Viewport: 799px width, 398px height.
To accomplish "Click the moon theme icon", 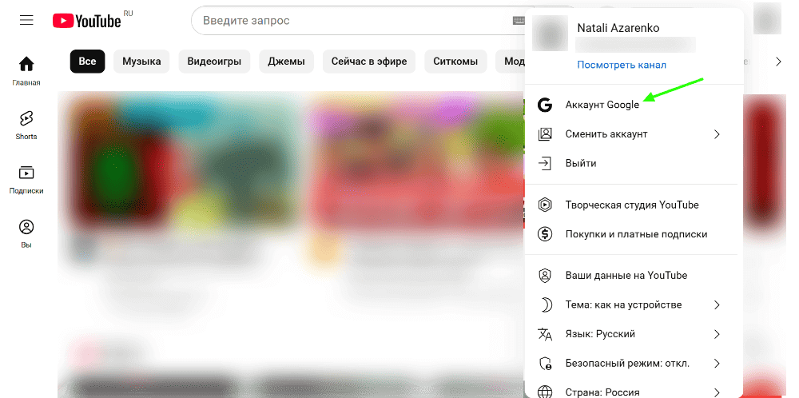I will [x=545, y=304].
